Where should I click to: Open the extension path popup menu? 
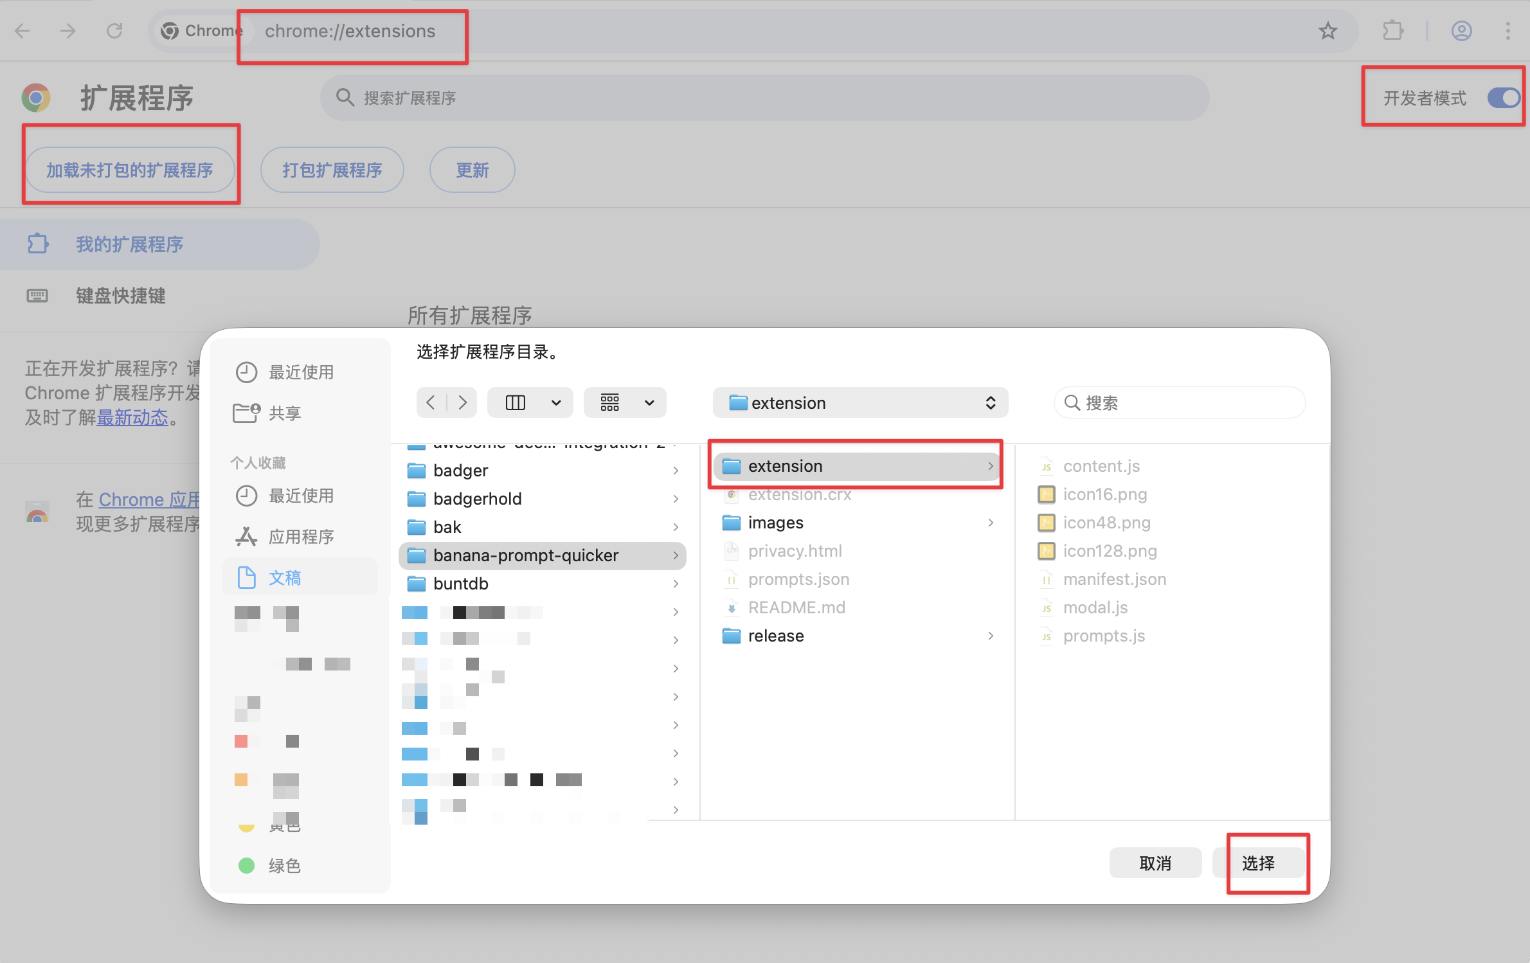point(860,403)
